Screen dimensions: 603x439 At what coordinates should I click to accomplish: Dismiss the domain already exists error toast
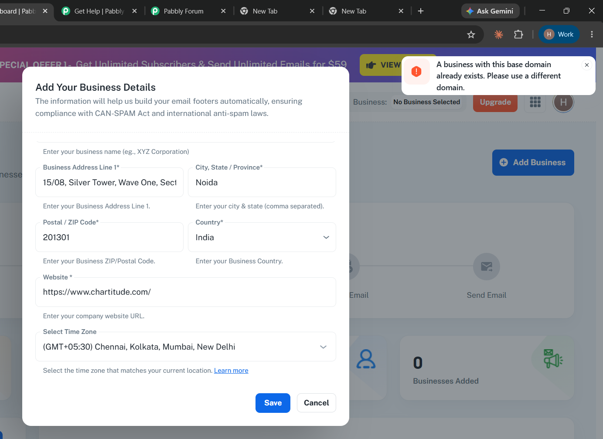tap(587, 65)
